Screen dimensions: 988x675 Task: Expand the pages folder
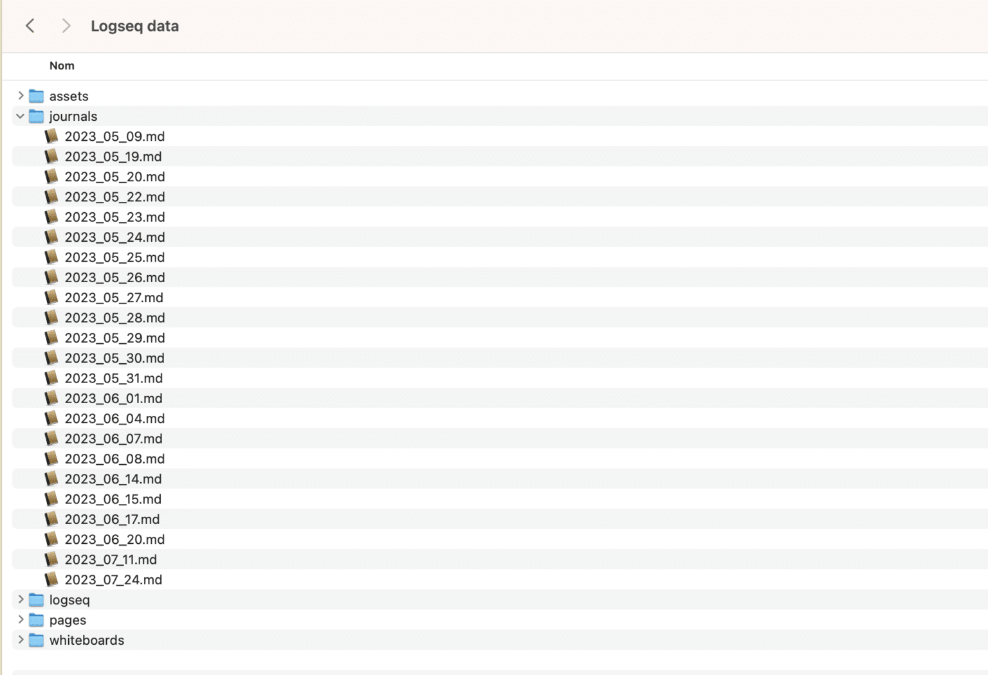21,620
